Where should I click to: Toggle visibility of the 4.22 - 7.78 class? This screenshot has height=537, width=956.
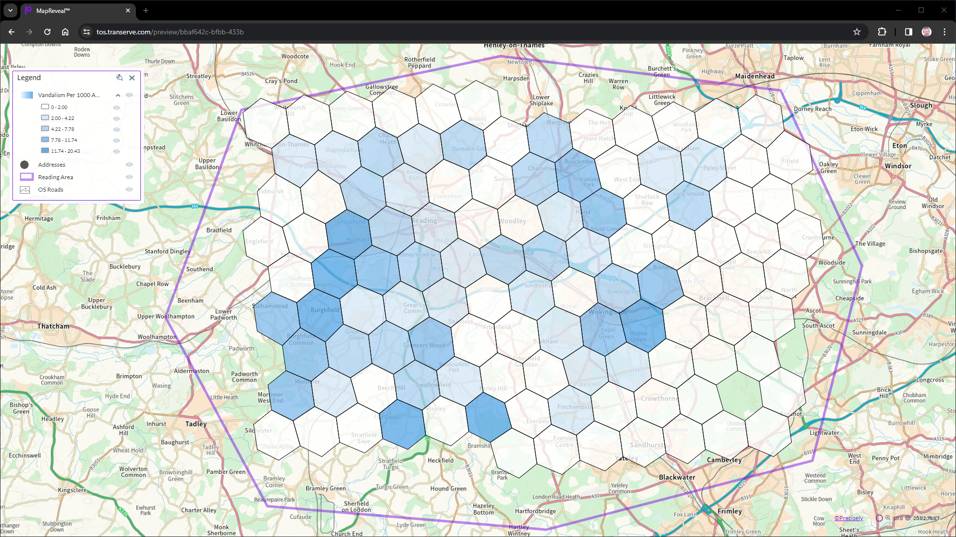coord(117,129)
